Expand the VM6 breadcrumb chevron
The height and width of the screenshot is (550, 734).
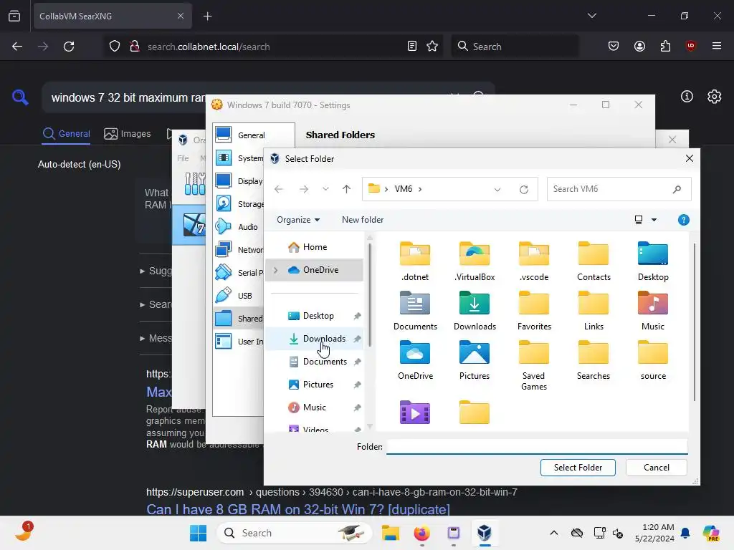[x=420, y=189]
